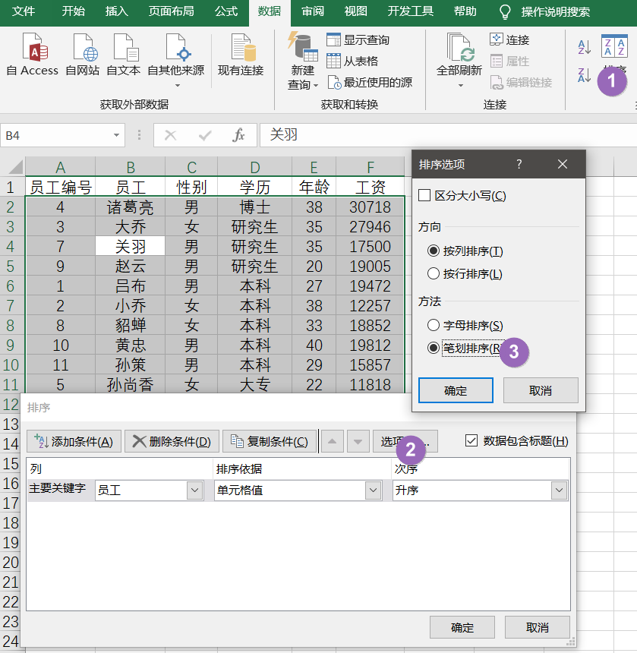Switch to the Formulas (公式) tab
Image resolution: width=637 pixels, height=653 pixels.
pyautogui.click(x=226, y=11)
